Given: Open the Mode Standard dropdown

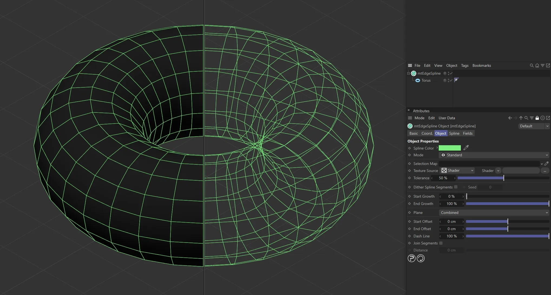Looking at the screenshot, I should point(493,155).
